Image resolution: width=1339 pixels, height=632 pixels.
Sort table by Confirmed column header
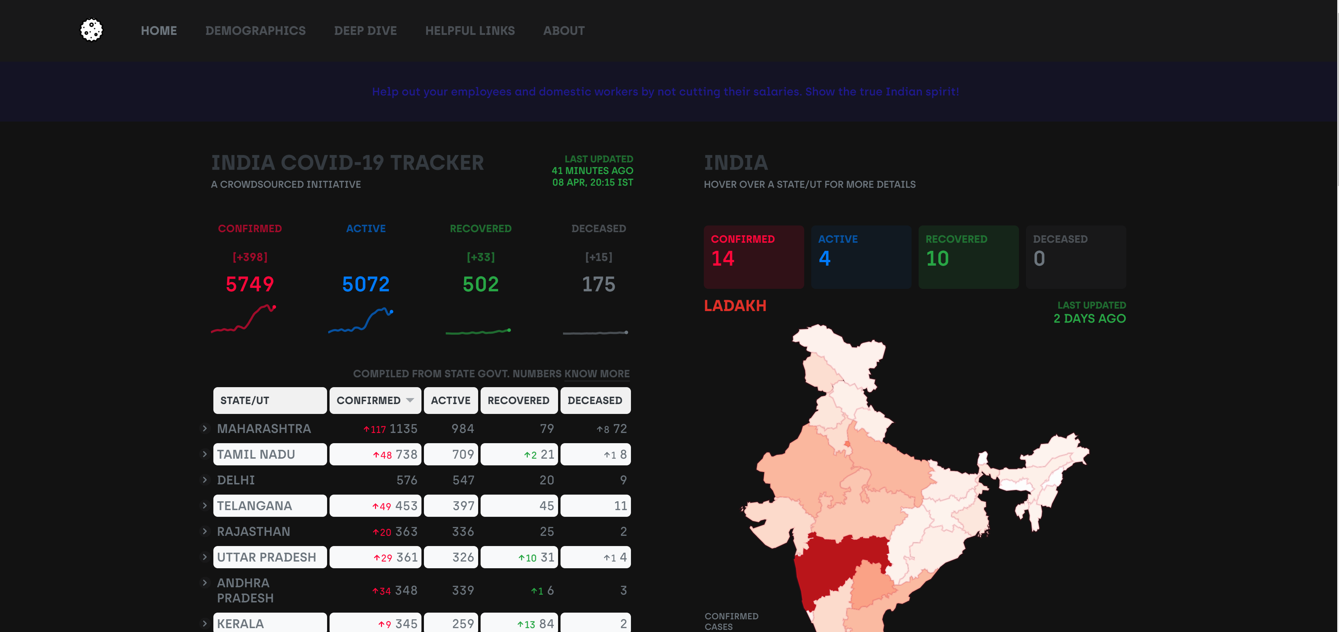click(x=375, y=401)
